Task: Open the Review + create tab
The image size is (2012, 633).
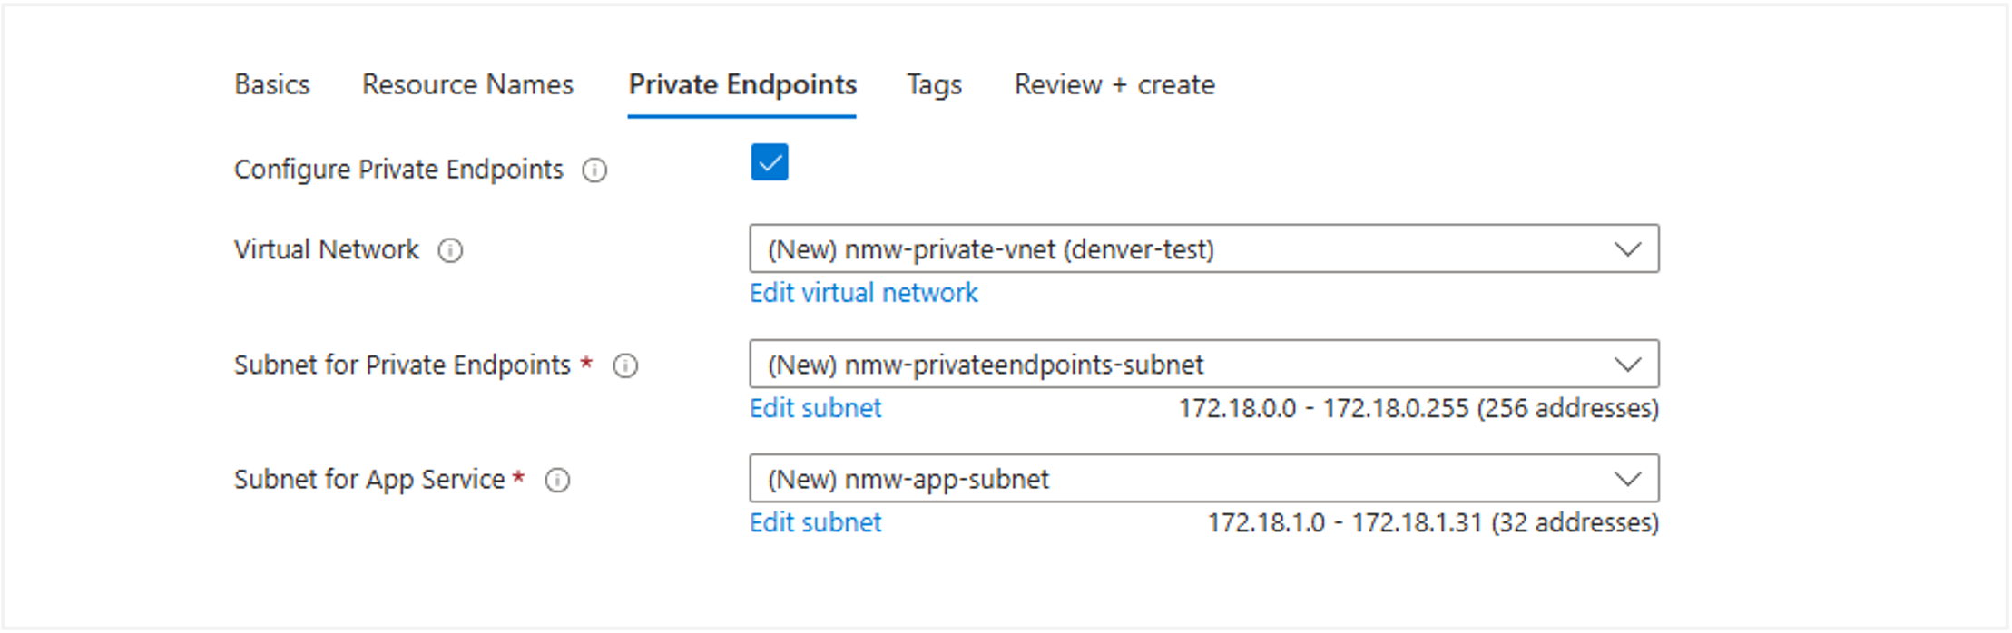Action: [x=1114, y=84]
